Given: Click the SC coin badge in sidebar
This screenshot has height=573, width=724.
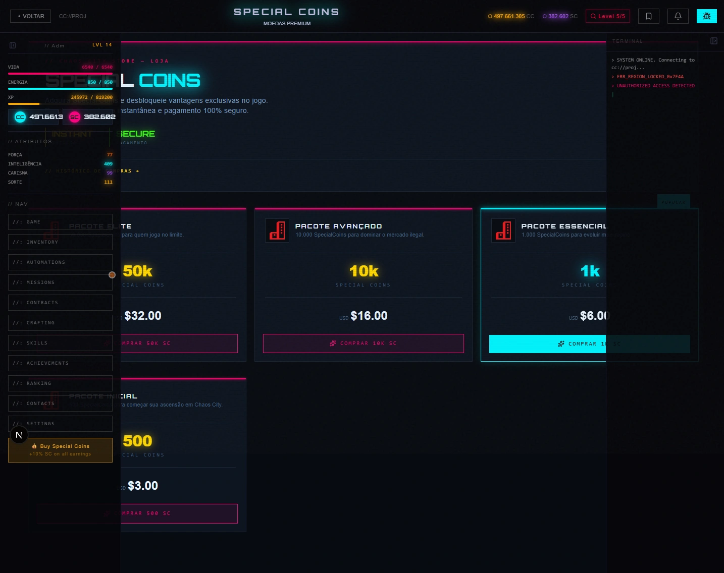Looking at the screenshot, I should pyautogui.click(x=88, y=117).
